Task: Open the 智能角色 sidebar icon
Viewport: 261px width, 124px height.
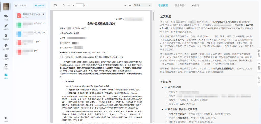Action: coord(6,36)
